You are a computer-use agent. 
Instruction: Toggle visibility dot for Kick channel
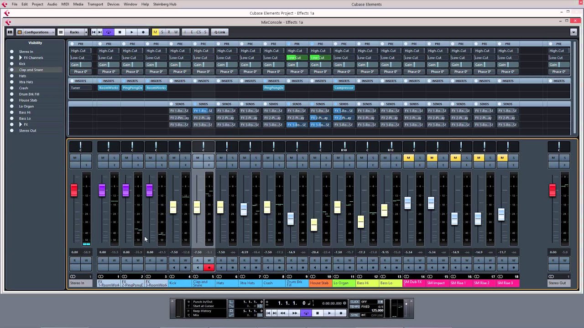coord(12,64)
